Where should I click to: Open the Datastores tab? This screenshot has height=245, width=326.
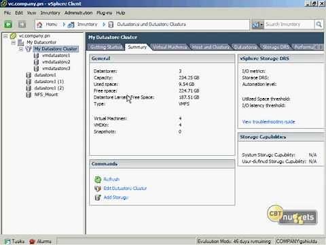[x=245, y=47]
